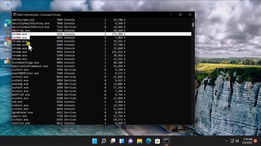Screen dimensions: 261x146
Task: Click the SystemSettings.exe entry
Action: coord(25,63)
